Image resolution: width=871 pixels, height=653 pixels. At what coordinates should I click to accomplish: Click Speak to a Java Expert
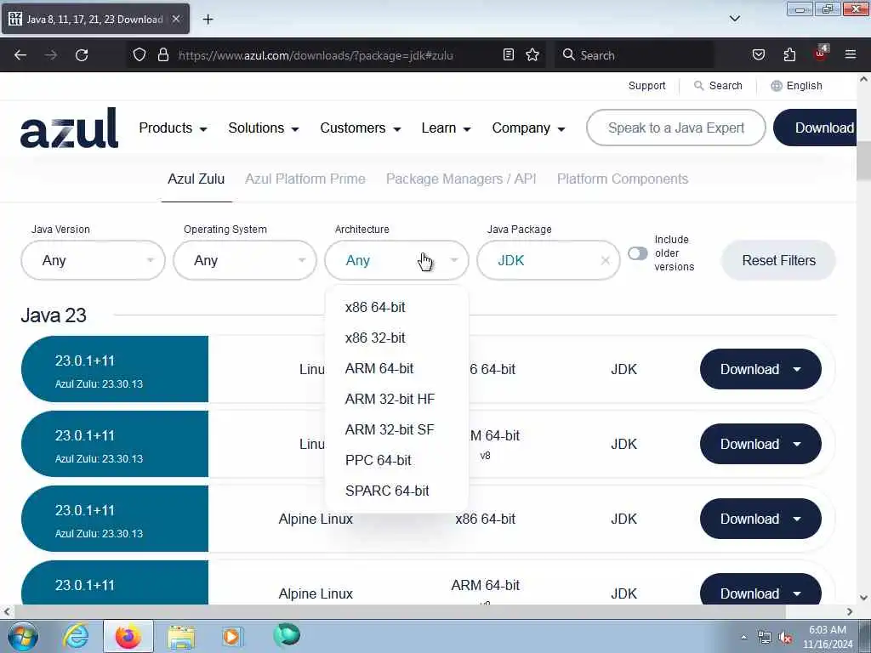coord(676,128)
